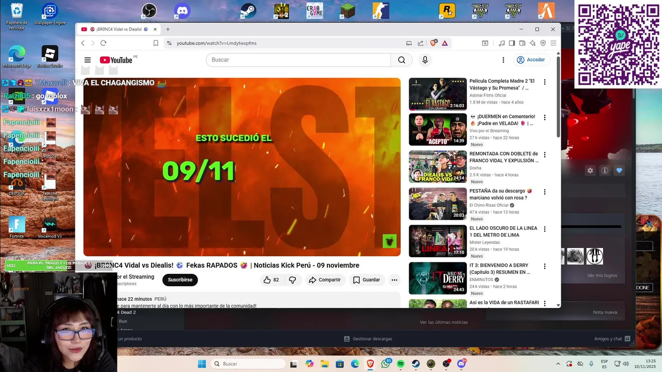Image resolution: width=662 pixels, height=372 pixels.
Task: Click the YouTube logo
Action: pyautogui.click(x=116, y=60)
